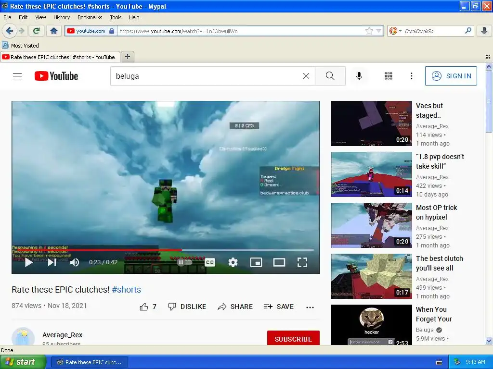The image size is (493, 369).
Task: Open the View menu
Action: pos(40,17)
